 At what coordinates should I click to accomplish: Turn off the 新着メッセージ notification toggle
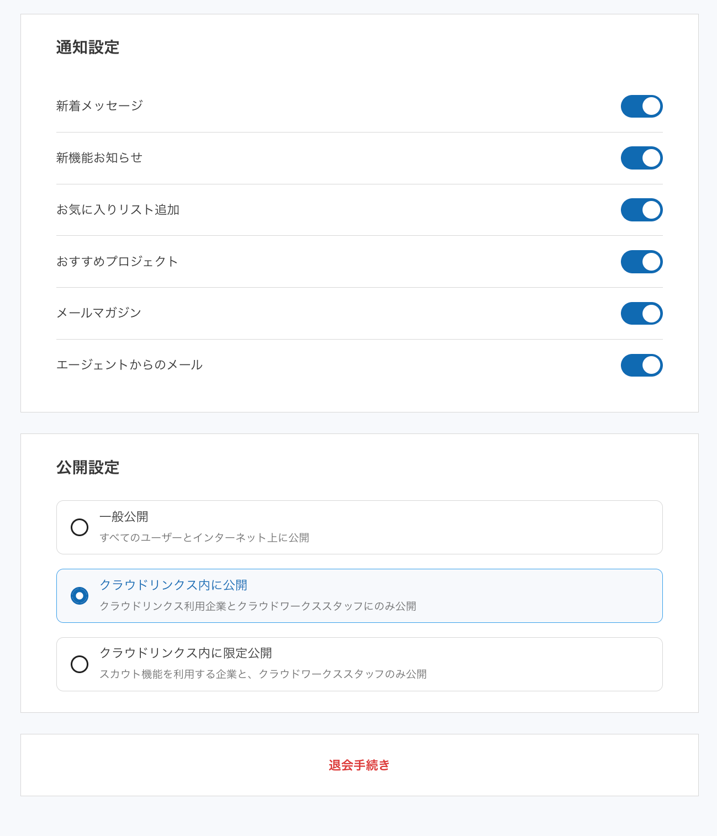(641, 106)
